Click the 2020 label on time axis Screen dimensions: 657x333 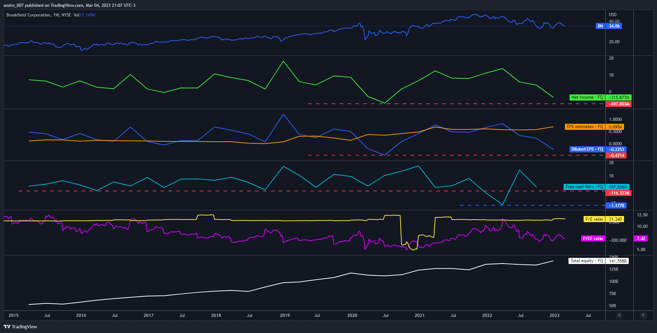click(352, 315)
